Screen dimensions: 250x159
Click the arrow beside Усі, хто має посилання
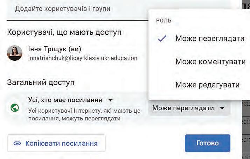110,100
